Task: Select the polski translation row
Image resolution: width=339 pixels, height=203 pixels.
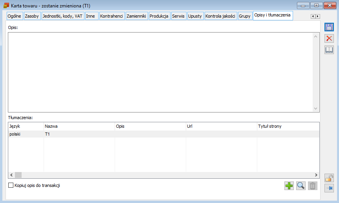Action: coord(164,134)
